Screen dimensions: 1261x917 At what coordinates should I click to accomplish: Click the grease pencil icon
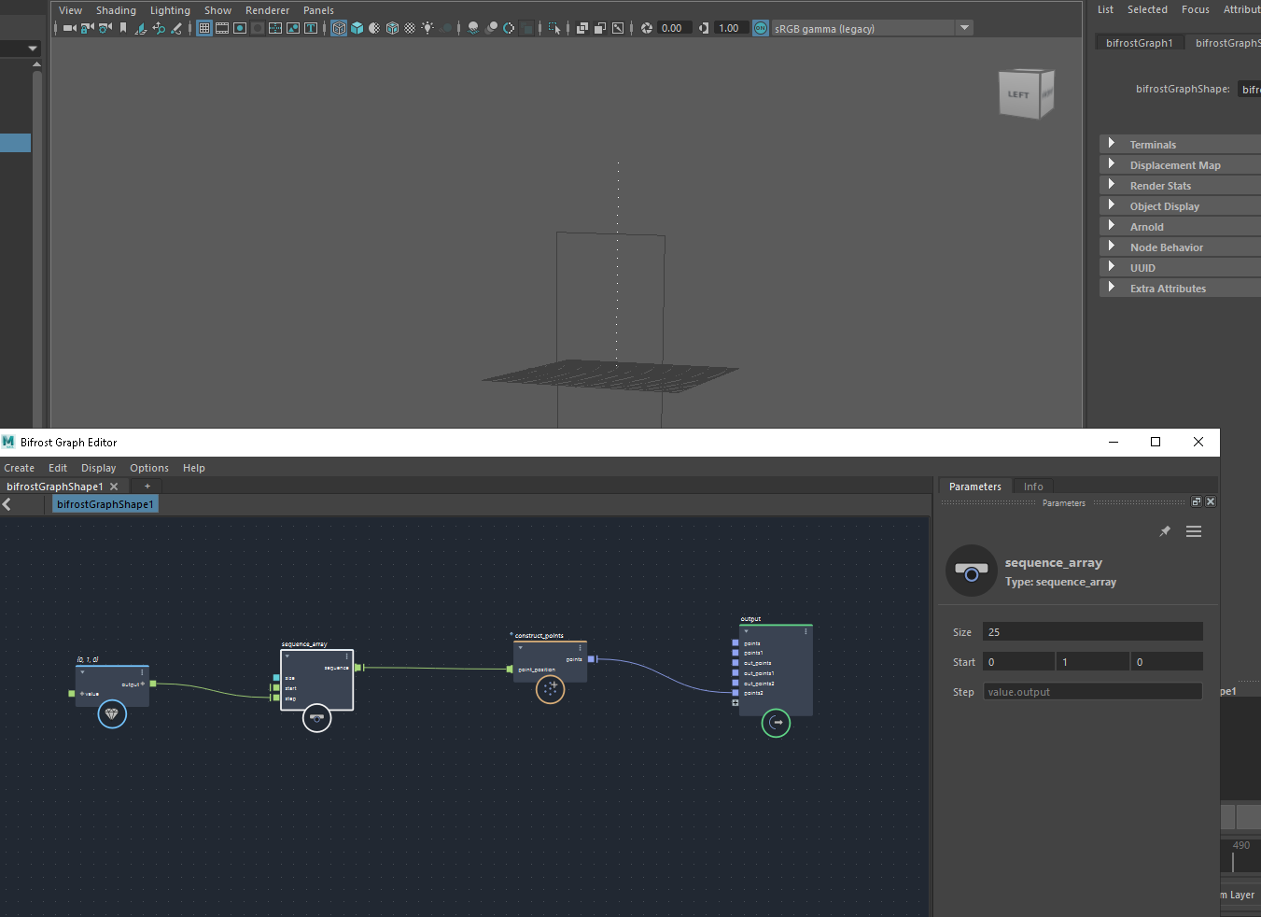(x=175, y=28)
